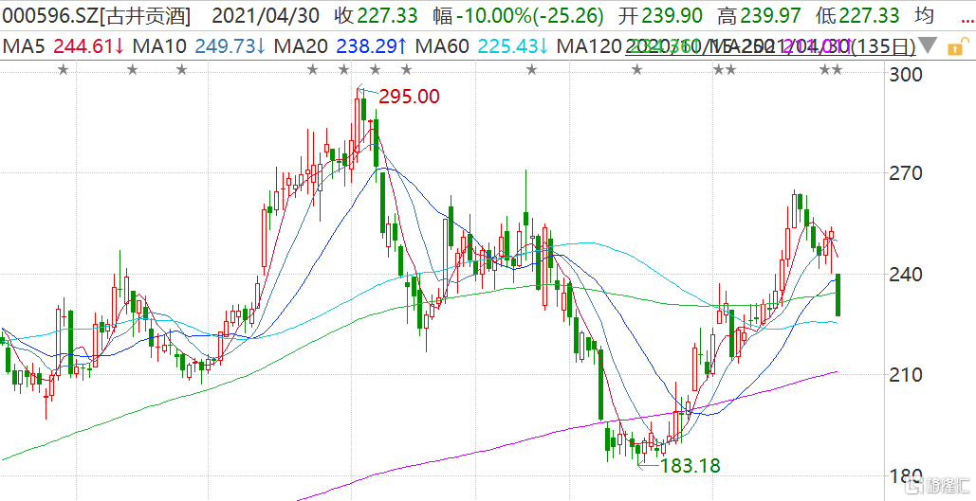Click the 均 average label

coord(925,16)
